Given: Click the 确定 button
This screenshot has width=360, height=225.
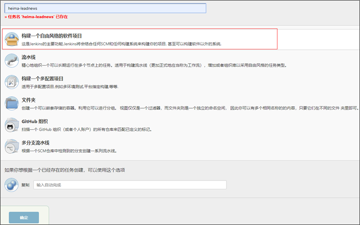Looking at the screenshot, I should pos(24,218).
